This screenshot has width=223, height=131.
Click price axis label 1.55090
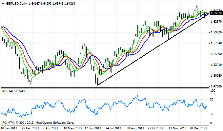[x=216, y=54]
